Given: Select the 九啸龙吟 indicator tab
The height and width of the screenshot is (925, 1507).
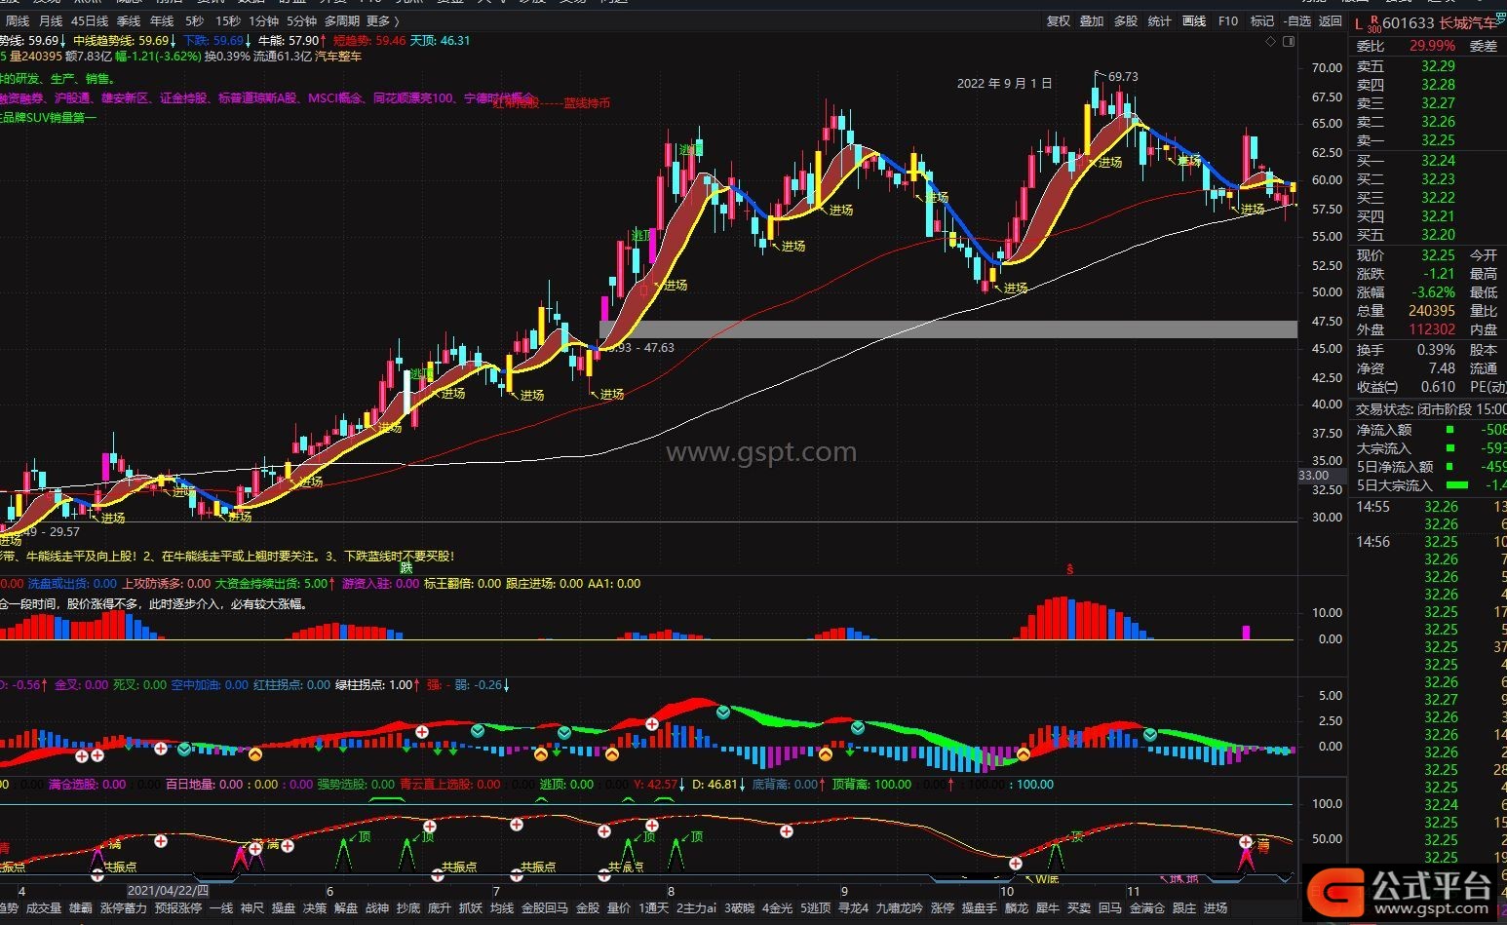Looking at the screenshot, I should 899,907.
